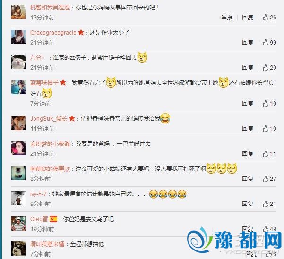The height and width of the screenshot is (259, 284).
Task: Click the red star badge beside Gracegracegracie
Action: tap(81, 33)
